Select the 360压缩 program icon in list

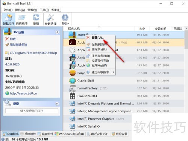click(73, 35)
